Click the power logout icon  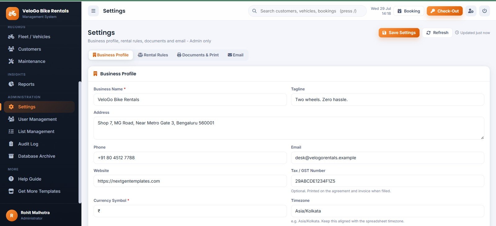(x=485, y=11)
